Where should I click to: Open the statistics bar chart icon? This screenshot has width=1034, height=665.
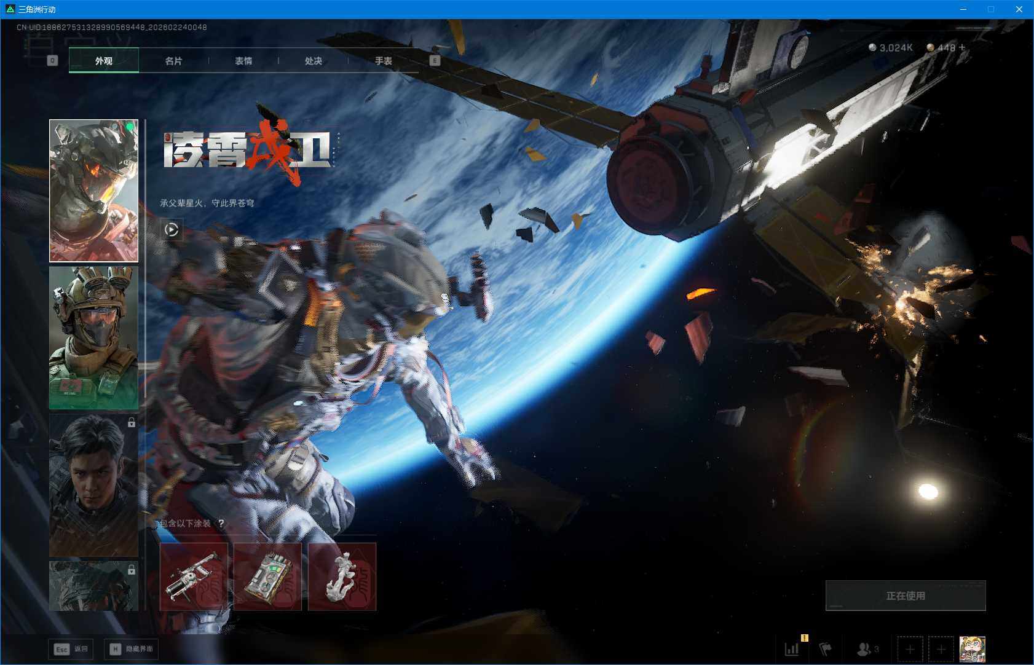tap(792, 649)
